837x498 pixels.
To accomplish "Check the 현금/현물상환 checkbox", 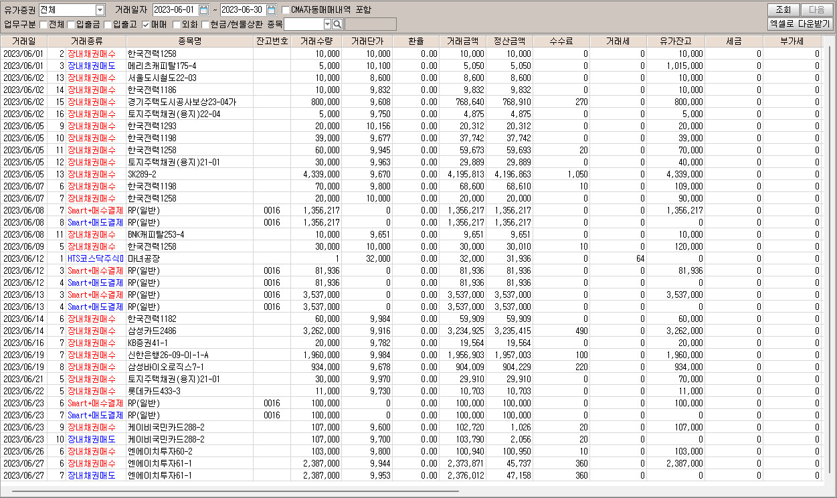I will (x=205, y=25).
